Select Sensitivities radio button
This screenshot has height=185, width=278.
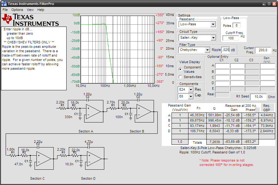click(180, 77)
